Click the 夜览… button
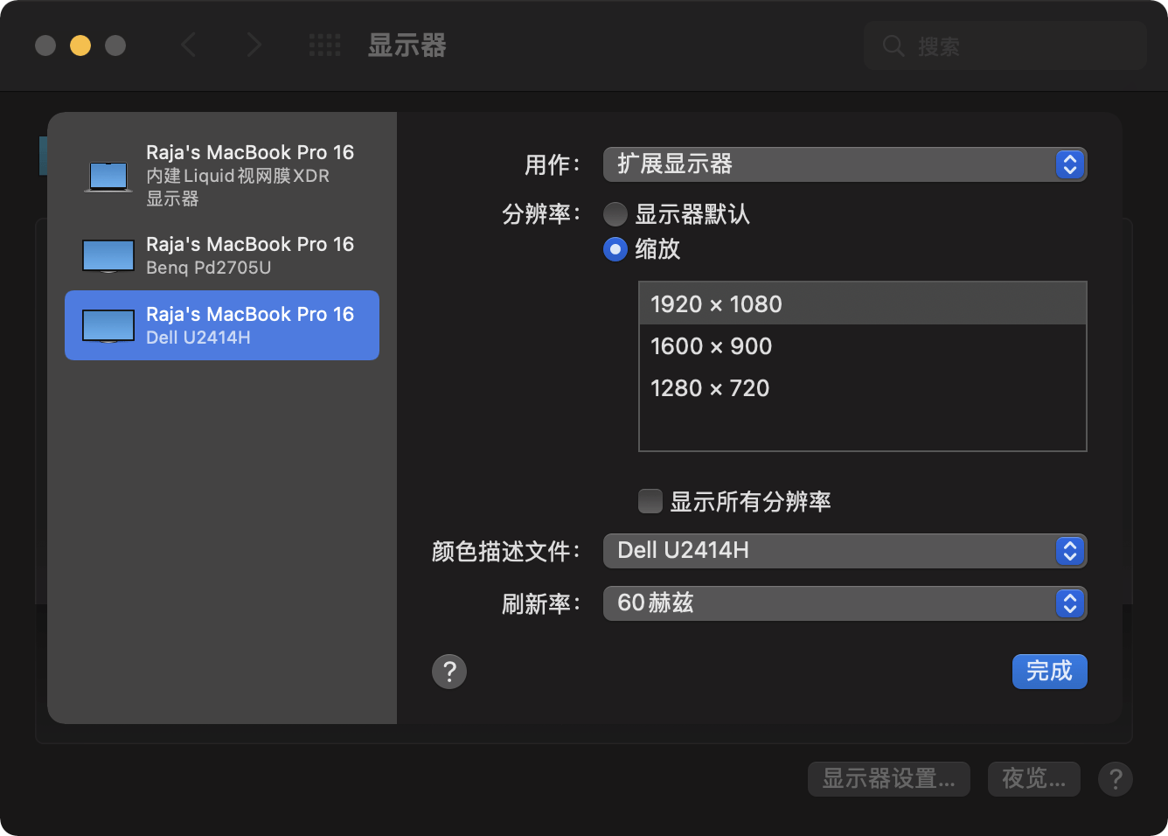 point(1034,778)
